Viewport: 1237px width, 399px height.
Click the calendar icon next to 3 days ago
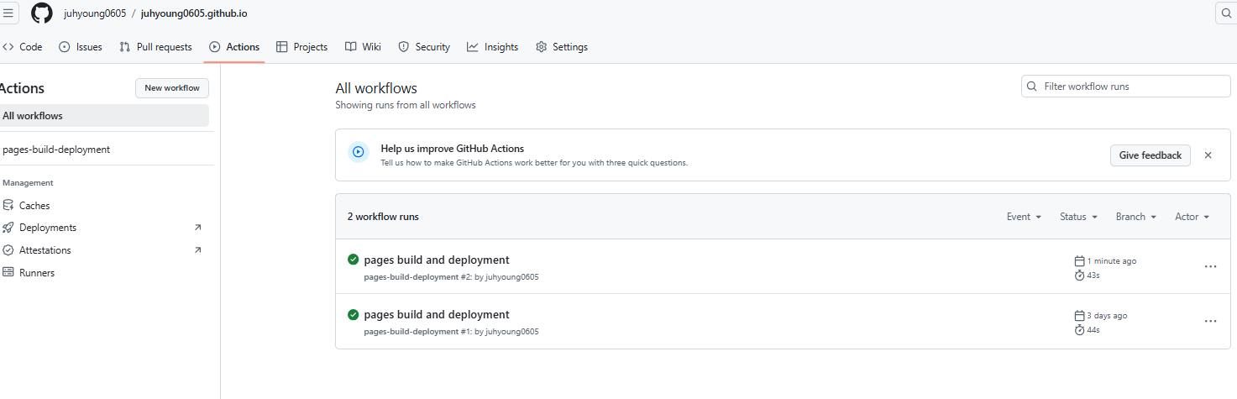(1080, 316)
